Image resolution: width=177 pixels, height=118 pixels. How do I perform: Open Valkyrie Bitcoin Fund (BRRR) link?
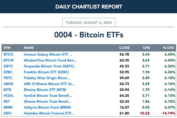tap(47, 107)
